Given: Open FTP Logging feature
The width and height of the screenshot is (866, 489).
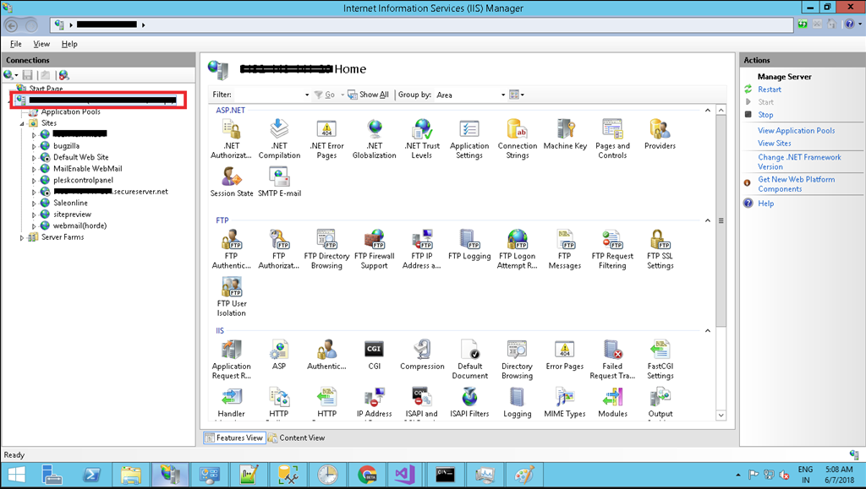Looking at the screenshot, I should (x=469, y=245).
